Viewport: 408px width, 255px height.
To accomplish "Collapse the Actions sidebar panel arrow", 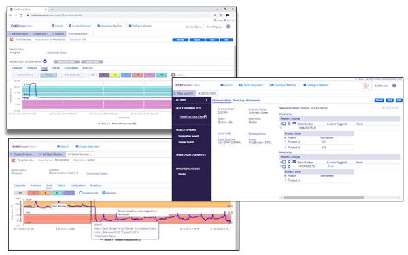I will point(207,100).
